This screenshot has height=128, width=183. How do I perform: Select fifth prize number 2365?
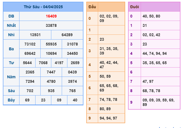coord(30,72)
